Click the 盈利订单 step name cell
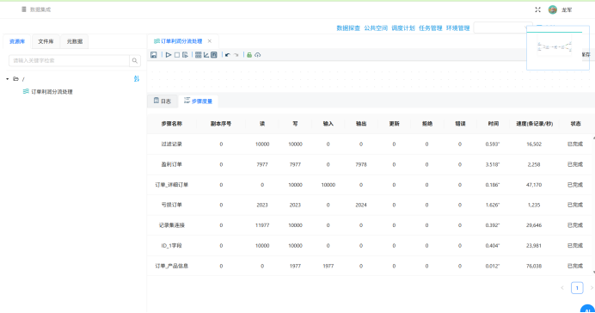This screenshot has height=313, width=595. (171, 164)
